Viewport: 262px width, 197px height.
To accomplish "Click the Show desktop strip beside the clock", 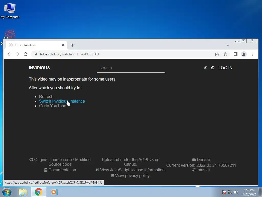I will [x=260, y=192].
